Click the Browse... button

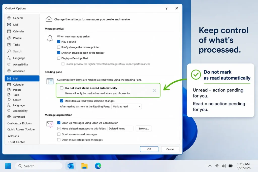144,128
